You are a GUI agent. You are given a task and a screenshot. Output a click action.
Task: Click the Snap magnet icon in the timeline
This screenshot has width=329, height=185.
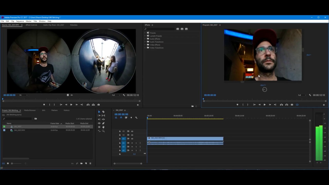[x=121, y=118]
